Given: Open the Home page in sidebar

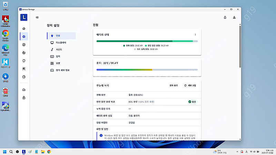Looking at the screenshot, I should [x=24, y=29].
